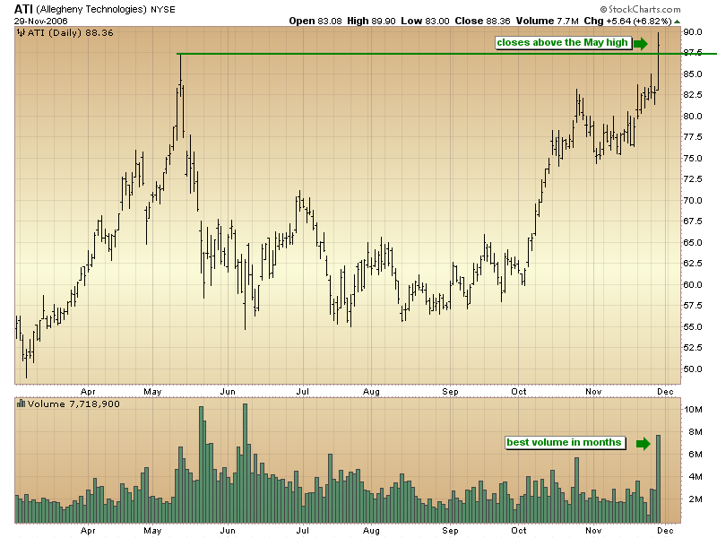Click the volume bars icon beside Volume 7,718,900
Image resolution: width=717 pixels, height=538 pixels.
[x=21, y=403]
